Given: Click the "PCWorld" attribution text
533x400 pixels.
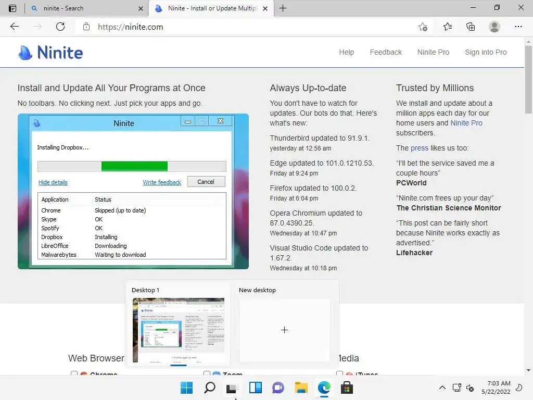Looking at the screenshot, I should [x=411, y=183].
